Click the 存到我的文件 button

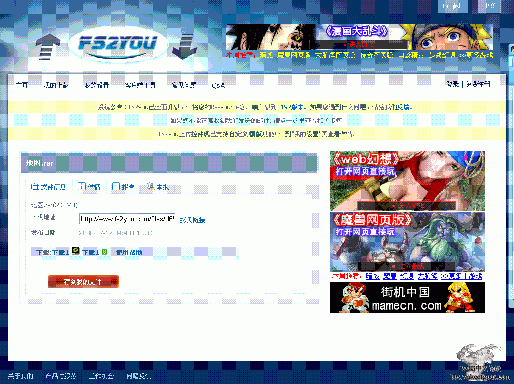point(83,281)
